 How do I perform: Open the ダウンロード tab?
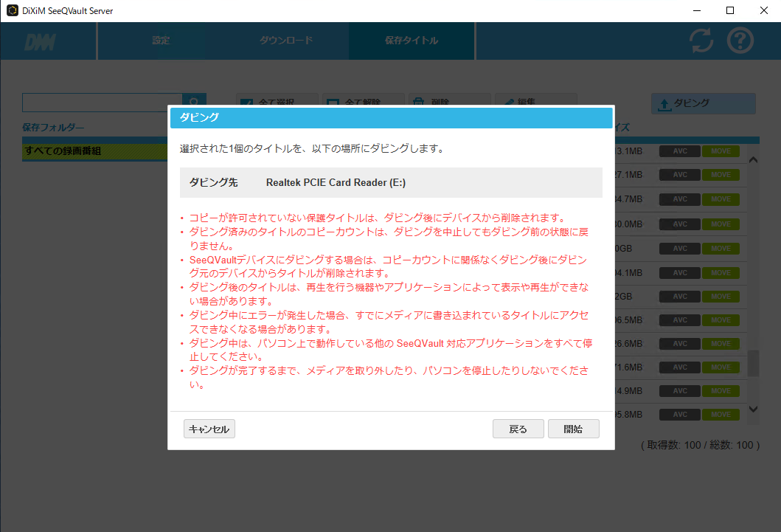[286, 41]
